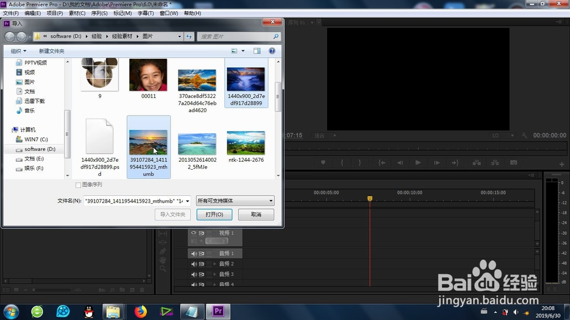Toggle Video 1 track eye visibility
The width and height of the screenshot is (570, 320).
click(193, 233)
